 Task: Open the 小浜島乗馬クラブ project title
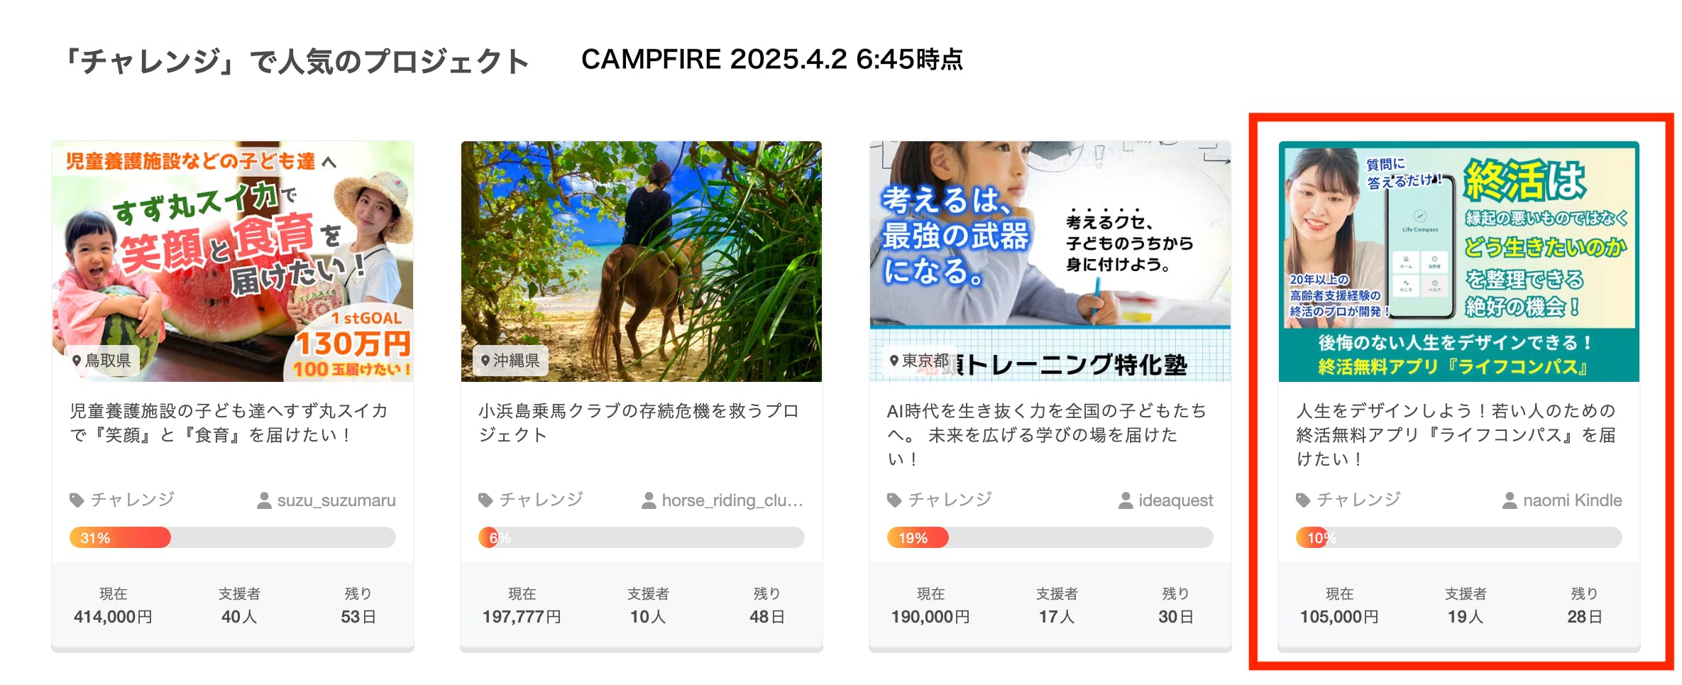click(x=639, y=423)
